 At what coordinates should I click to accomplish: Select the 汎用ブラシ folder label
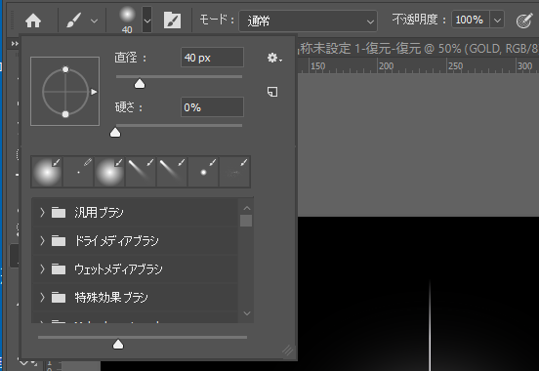(99, 213)
